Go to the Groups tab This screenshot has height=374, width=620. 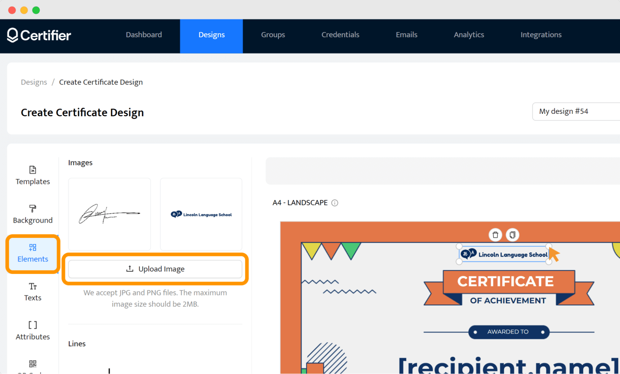point(273,35)
